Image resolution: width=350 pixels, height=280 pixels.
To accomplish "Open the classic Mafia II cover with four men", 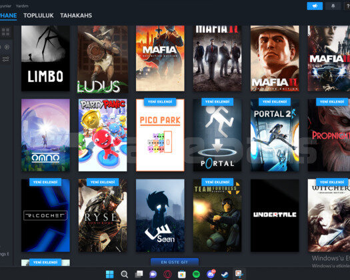I will pos(217,58).
